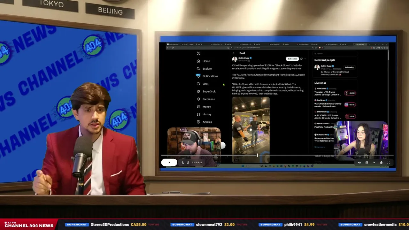The width and height of the screenshot is (409, 230).
Task: Click Collin Rugg's avatar on the post
Action: point(235,59)
